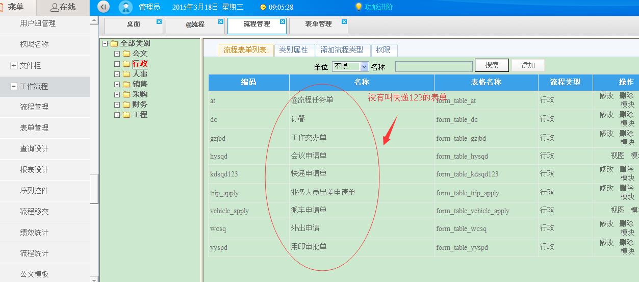This screenshot has height=282, width=639.
Task: Switch to the 表单管理 top tab
Action: [x=318, y=26]
